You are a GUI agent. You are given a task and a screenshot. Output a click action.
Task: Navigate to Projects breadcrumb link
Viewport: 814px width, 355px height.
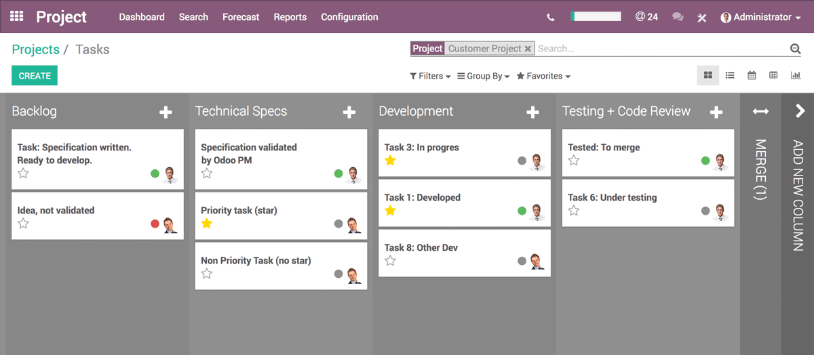[x=35, y=49]
